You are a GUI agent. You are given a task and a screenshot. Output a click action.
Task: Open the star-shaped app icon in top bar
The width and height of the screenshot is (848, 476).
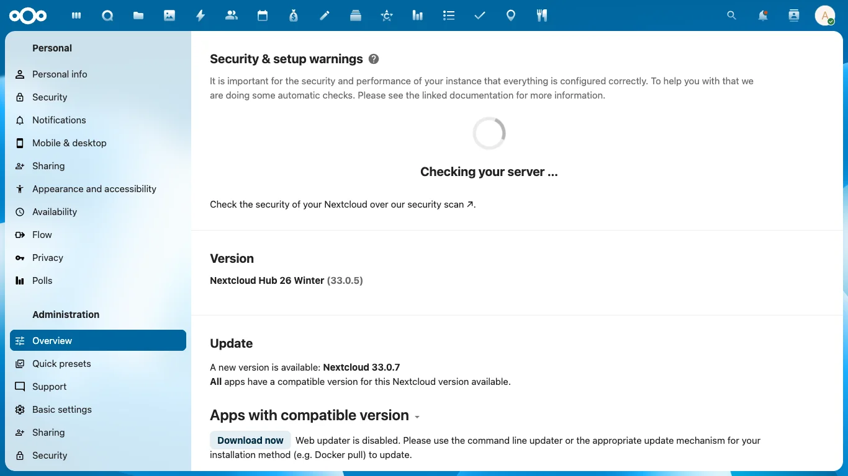387,15
